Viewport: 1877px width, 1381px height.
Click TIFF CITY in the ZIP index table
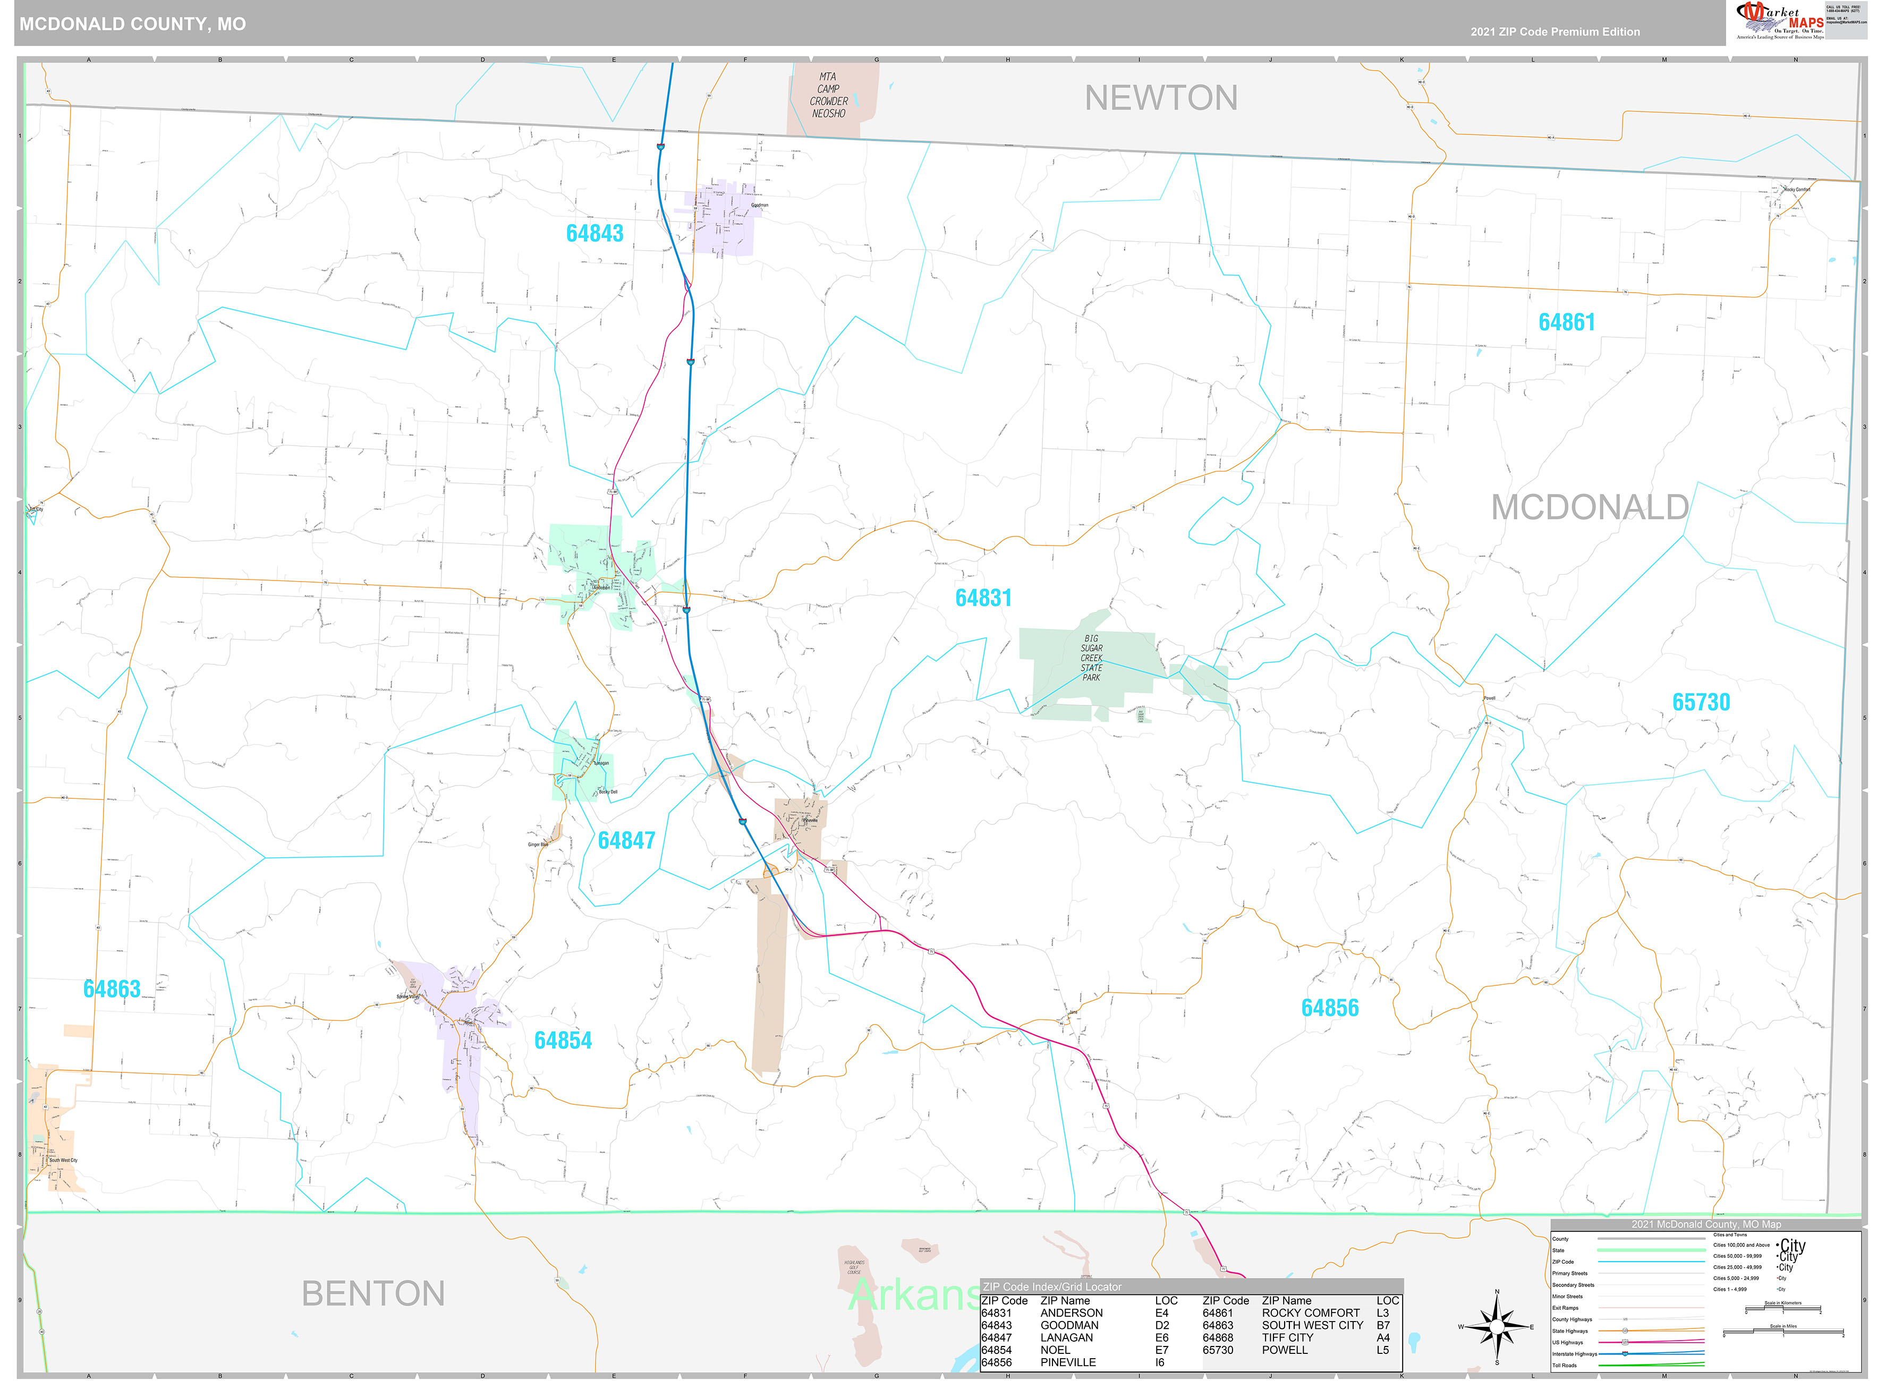[1288, 1337]
